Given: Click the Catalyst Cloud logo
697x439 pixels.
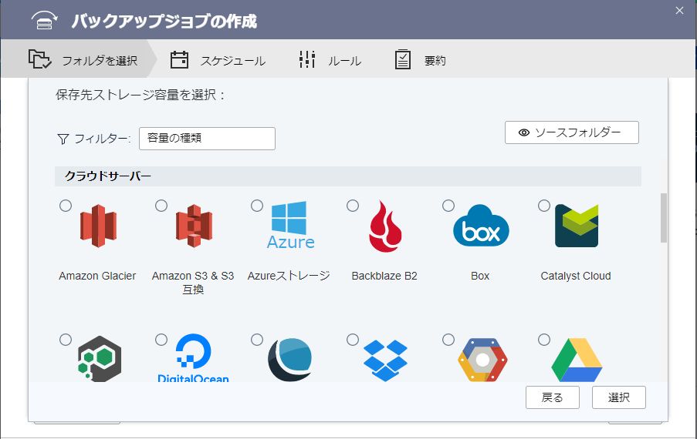Looking at the screenshot, I should (x=577, y=226).
